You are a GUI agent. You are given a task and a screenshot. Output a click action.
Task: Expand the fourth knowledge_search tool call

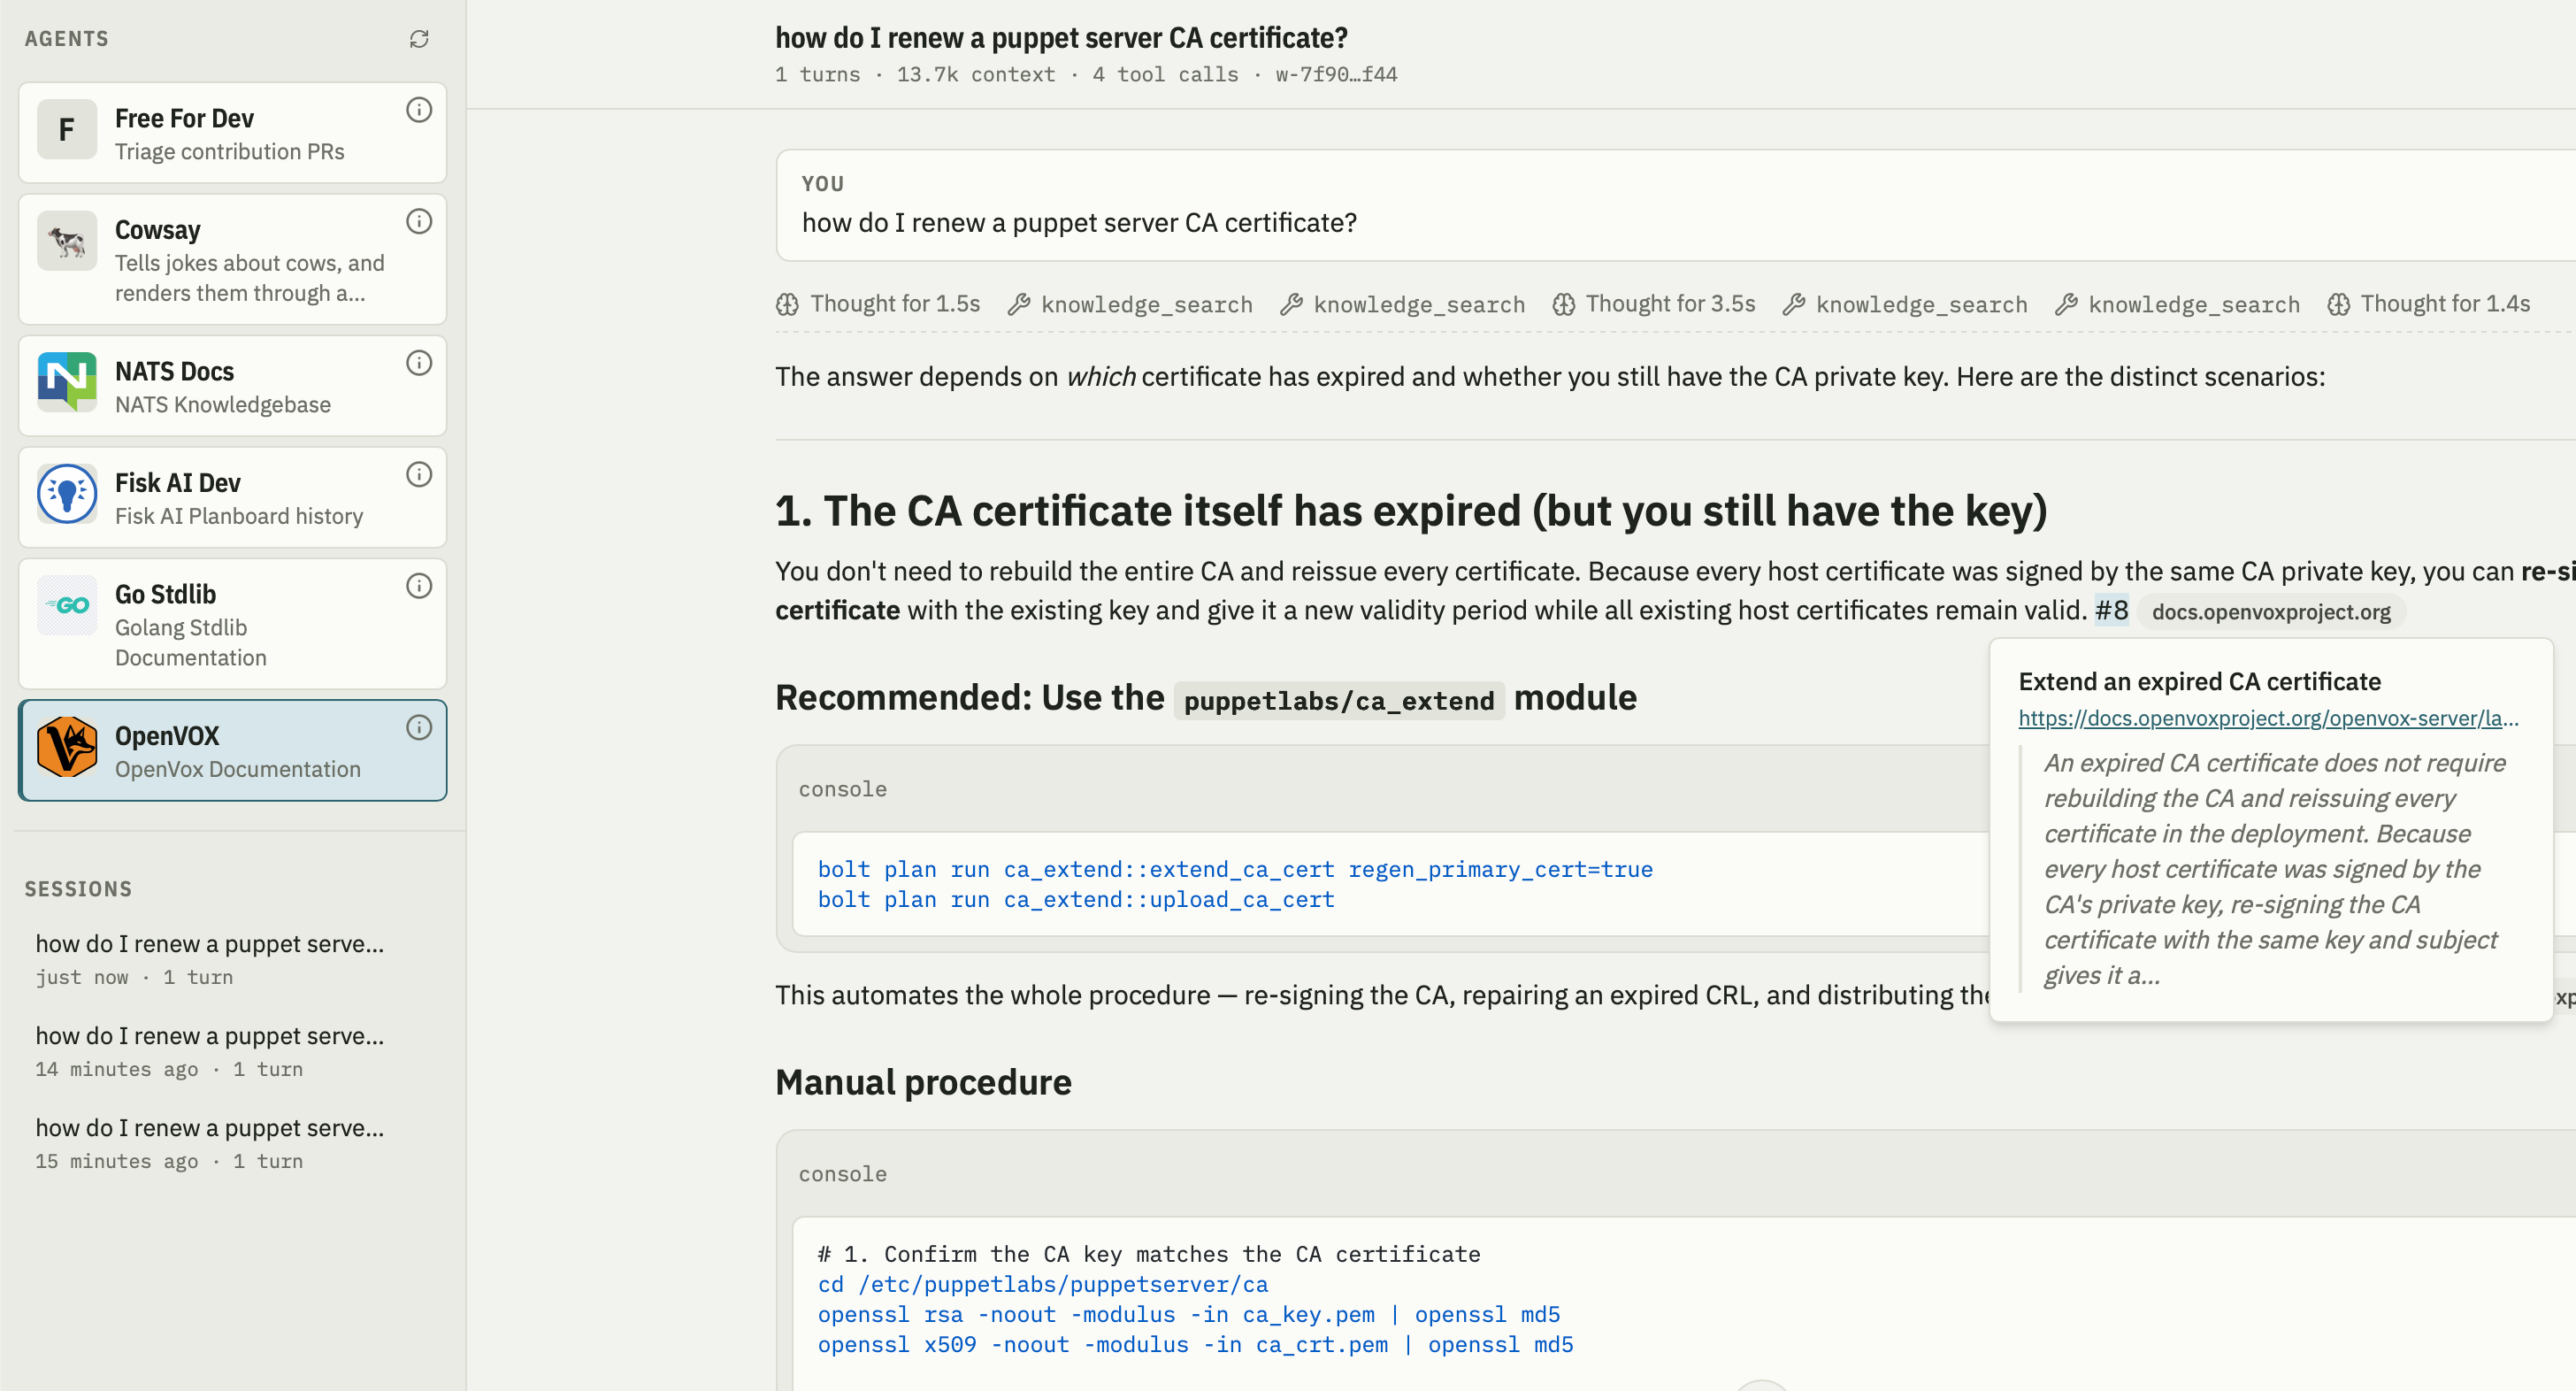(2177, 304)
